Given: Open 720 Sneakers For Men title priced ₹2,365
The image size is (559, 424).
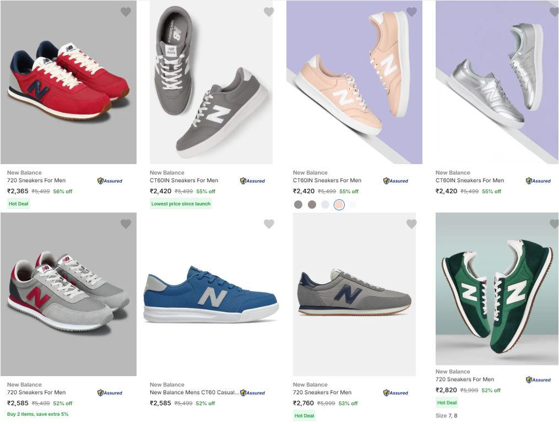Looking at the screenshot, I should (x=36, y=181).
